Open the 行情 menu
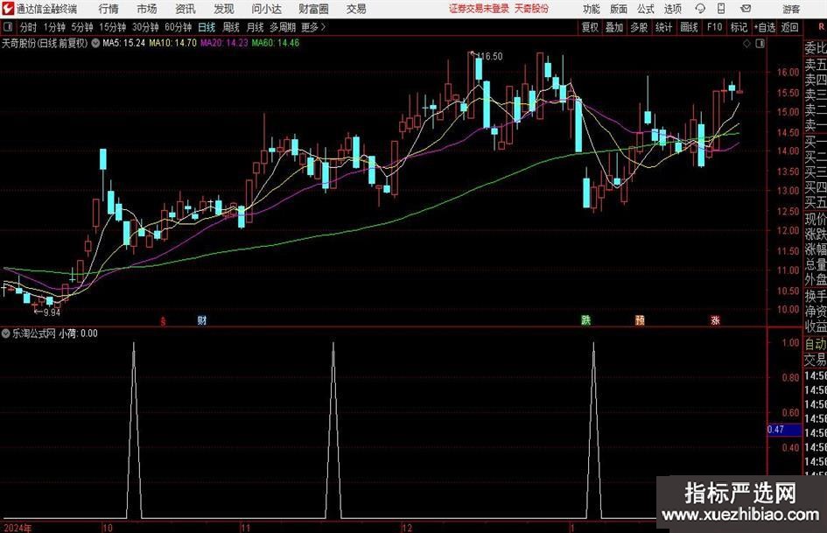827x533 pixels. coord(109,9)
